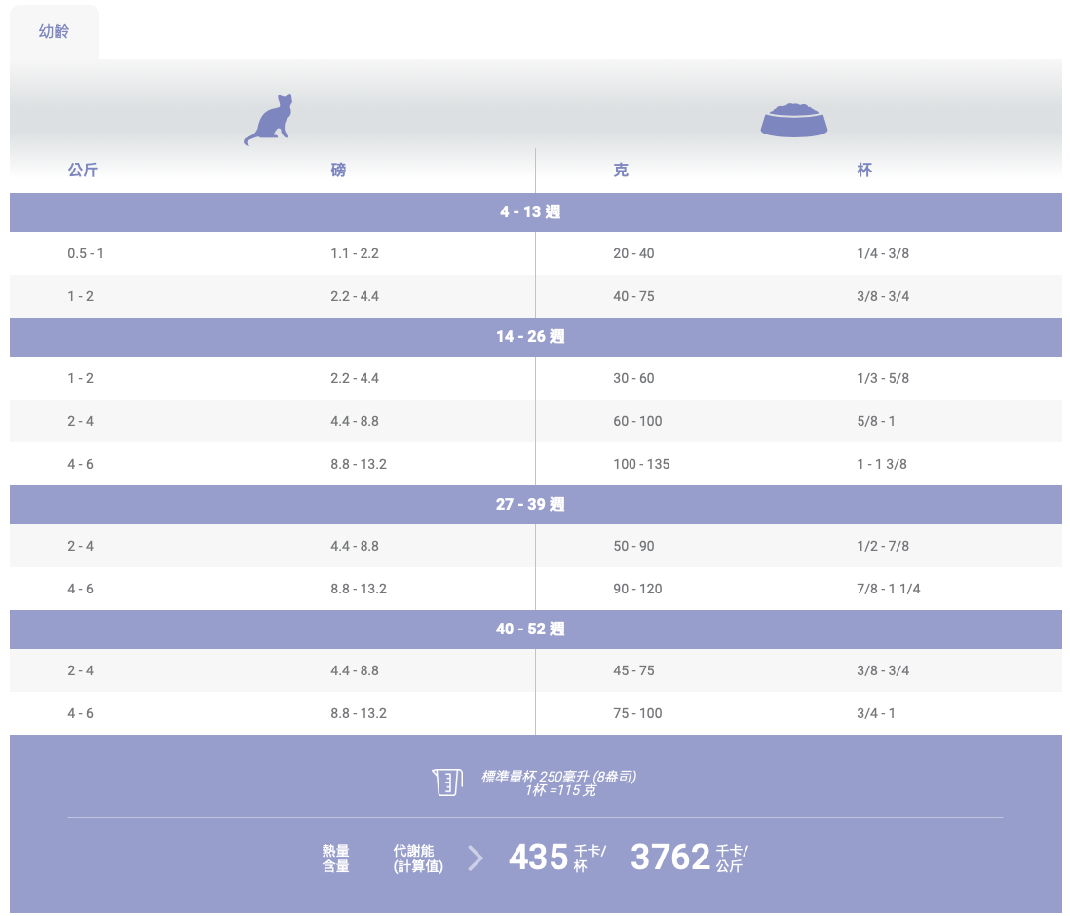Click the 4 - 13 週 section header
This screenshot has height=916, width=1070.
[531, 211]
